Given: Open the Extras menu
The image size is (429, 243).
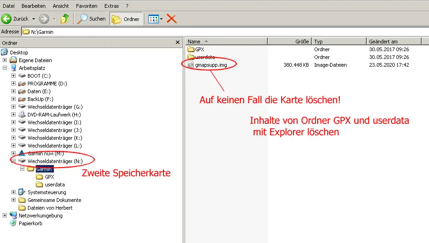Looking at the screenshot, I should tap(111, 6).
